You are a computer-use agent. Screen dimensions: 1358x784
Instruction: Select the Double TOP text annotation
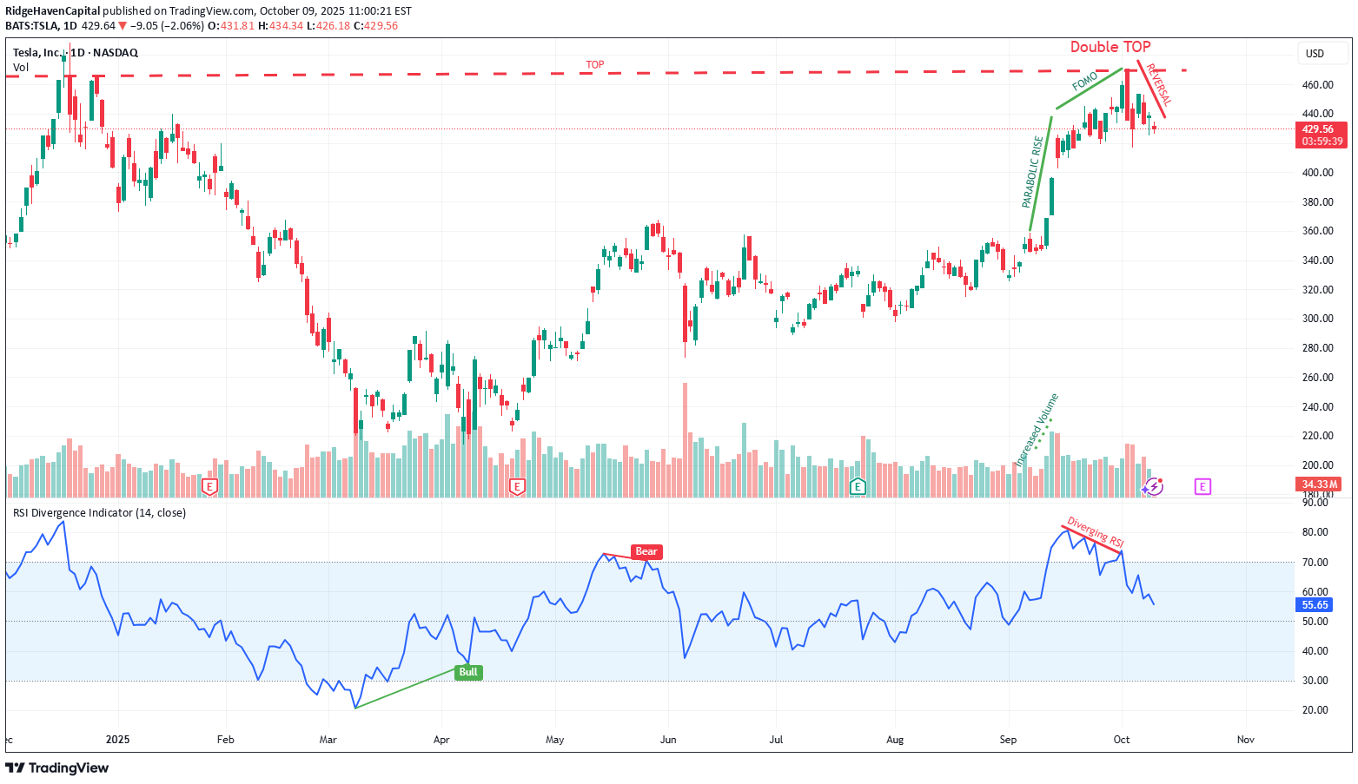click(1110, 47)
